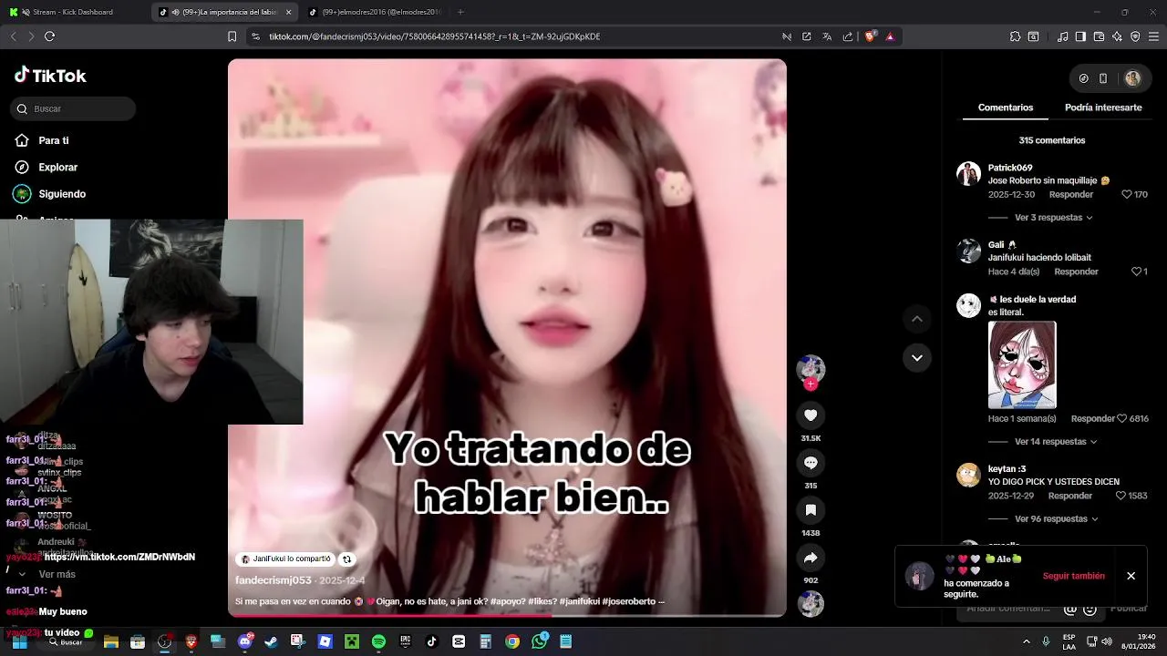Expand Ver 96 respuestas under keytan :3
Screen dimensions: 1167x656
pos(1056,519)
